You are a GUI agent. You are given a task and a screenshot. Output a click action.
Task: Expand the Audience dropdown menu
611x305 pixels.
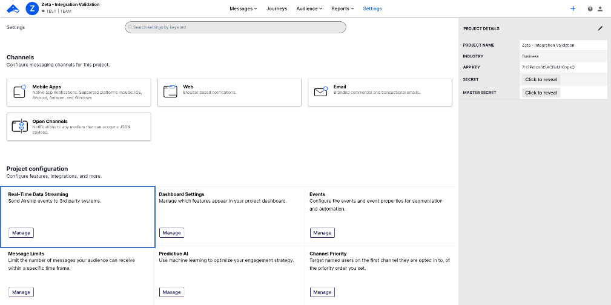click(x=310, y=8)
